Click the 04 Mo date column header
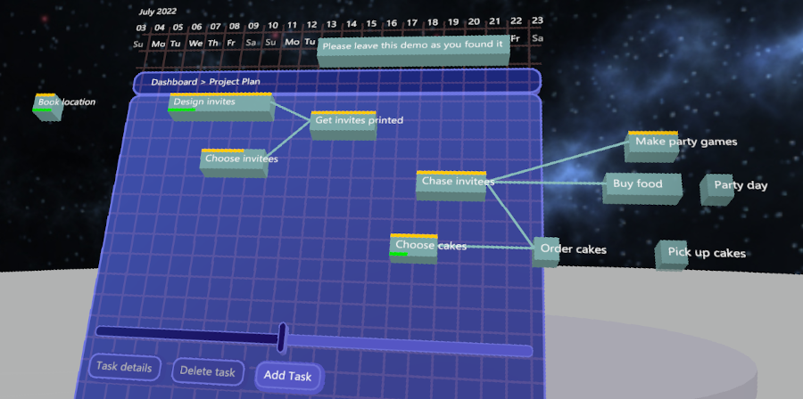Screen dimensions: 803x399 (x=159, y=36)
